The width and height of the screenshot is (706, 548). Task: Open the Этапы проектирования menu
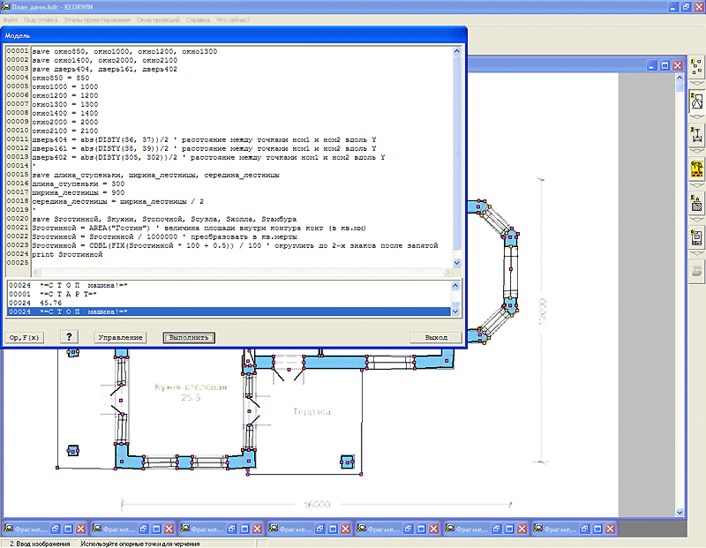97,19
